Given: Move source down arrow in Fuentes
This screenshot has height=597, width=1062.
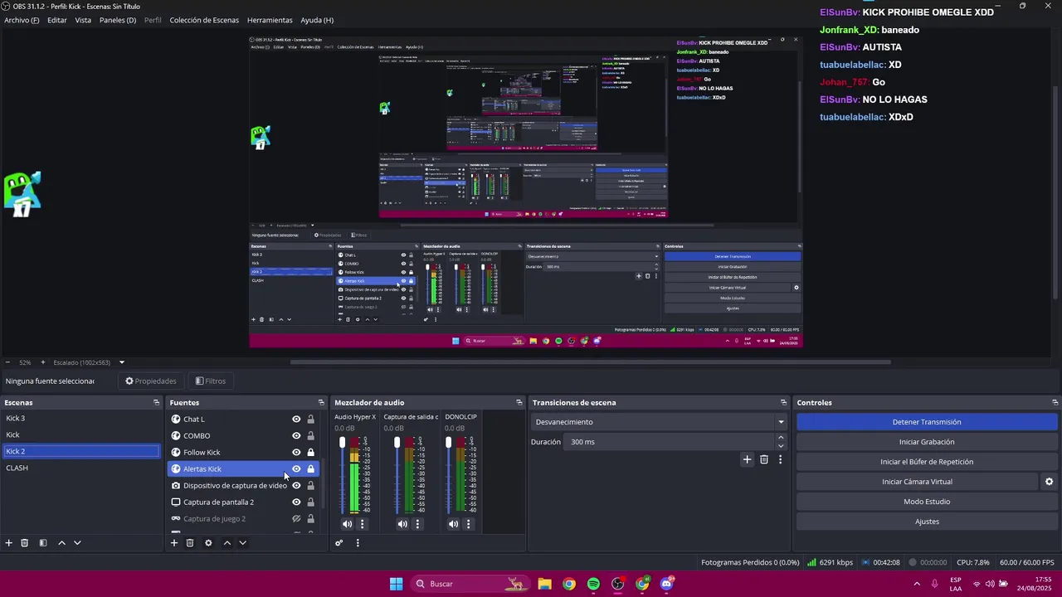Looking at the screenshot, I should point(242,543).
